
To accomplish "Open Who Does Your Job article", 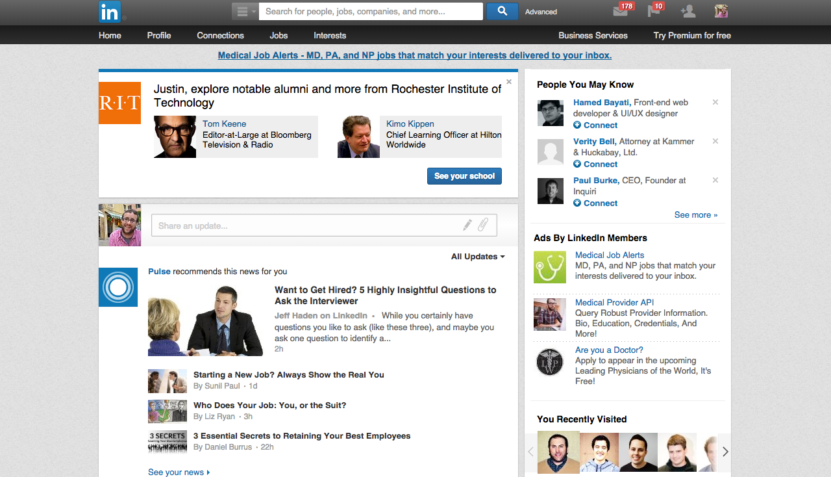I will click(x=270, y=405).
